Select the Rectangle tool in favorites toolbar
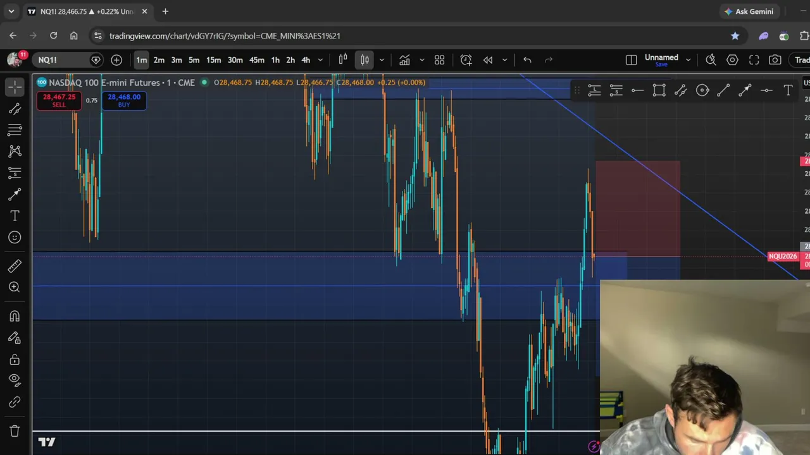The height and width of the screenshot is (455, 810). [659, 91]
